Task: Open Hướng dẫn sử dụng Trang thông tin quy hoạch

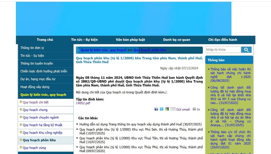Action: pos(141,124)
